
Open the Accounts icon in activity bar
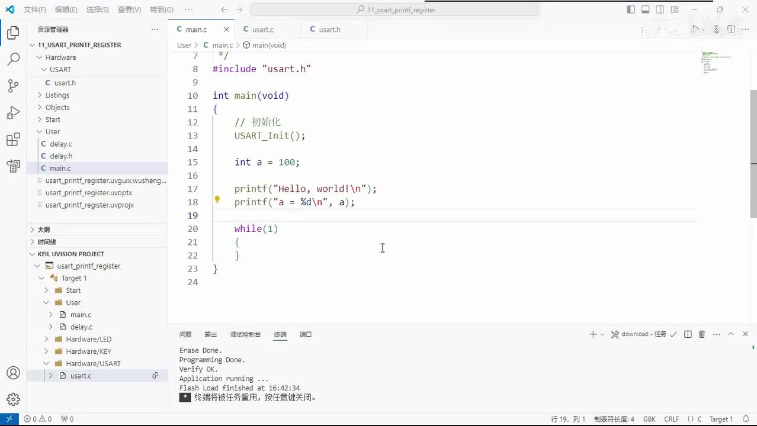point(13,373)
